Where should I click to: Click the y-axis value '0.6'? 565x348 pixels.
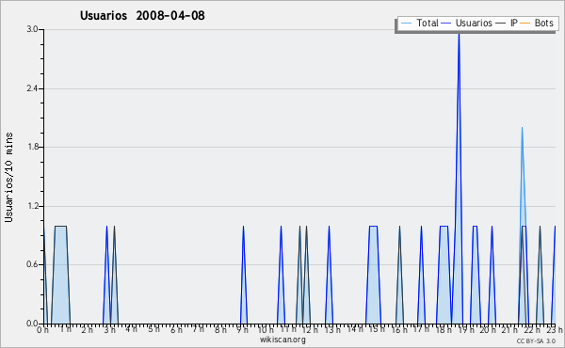coord(32,264)
